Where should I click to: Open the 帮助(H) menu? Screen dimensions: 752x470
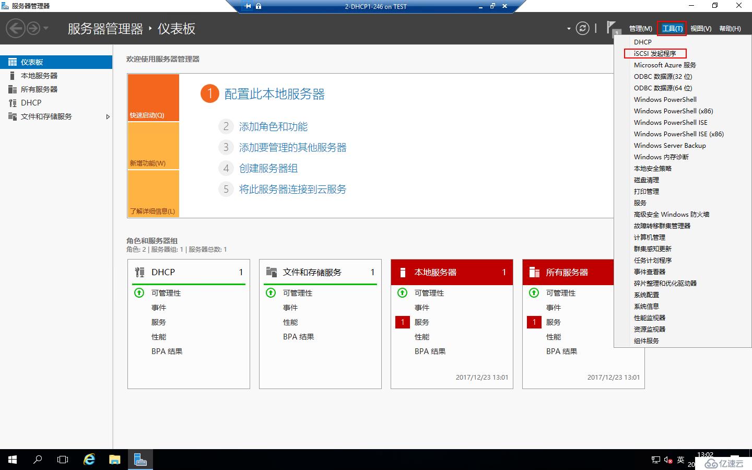730,29
